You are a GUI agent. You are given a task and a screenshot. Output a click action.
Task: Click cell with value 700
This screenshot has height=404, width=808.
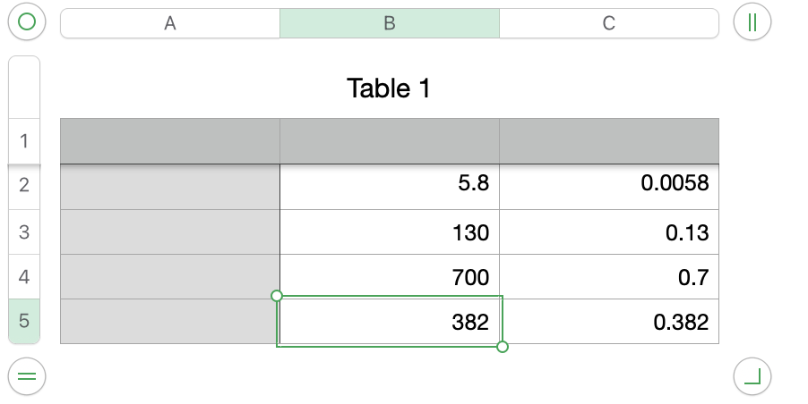coord(390,277)
